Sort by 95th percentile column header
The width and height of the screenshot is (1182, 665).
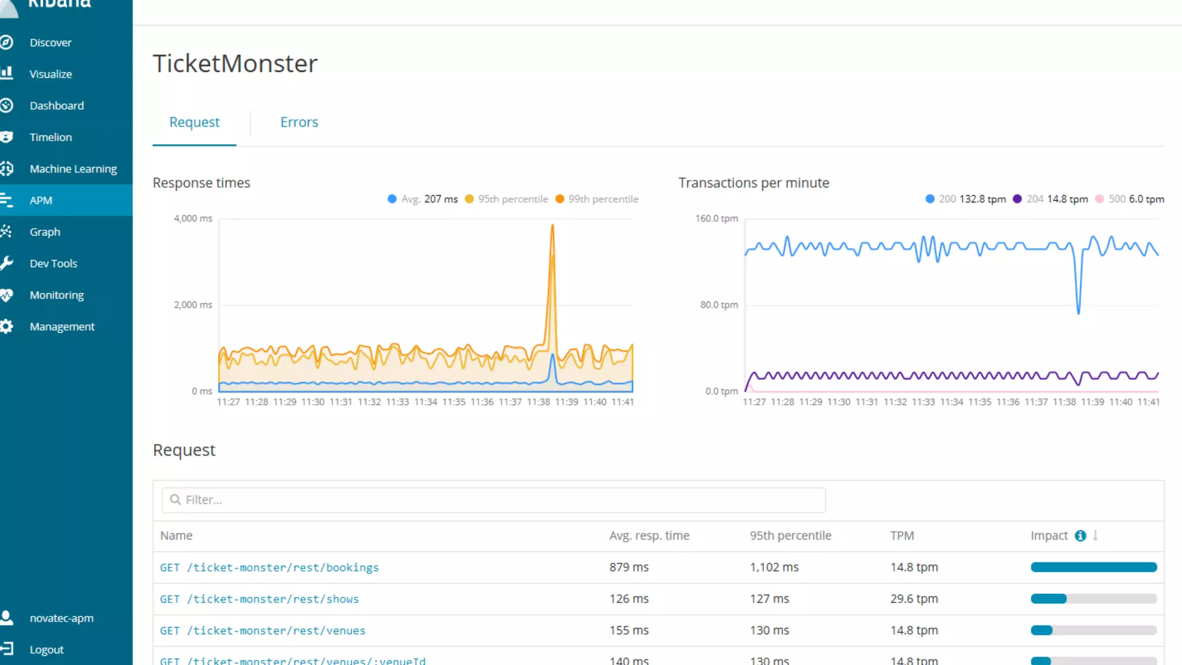pyautogui.click(x=790, y=536)
